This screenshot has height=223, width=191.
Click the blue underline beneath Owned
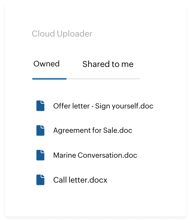49,79
